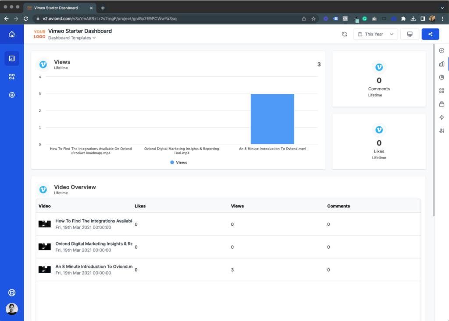
Task: Open the right panel storage icon
Action: (442, 104)
